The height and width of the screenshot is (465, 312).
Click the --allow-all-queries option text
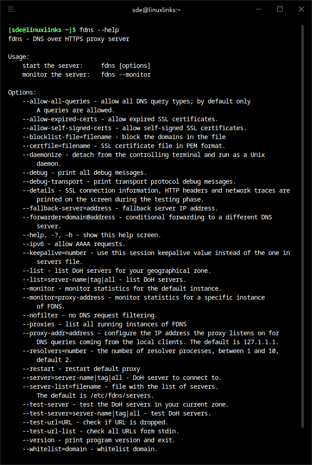click(x=56, y=101)
